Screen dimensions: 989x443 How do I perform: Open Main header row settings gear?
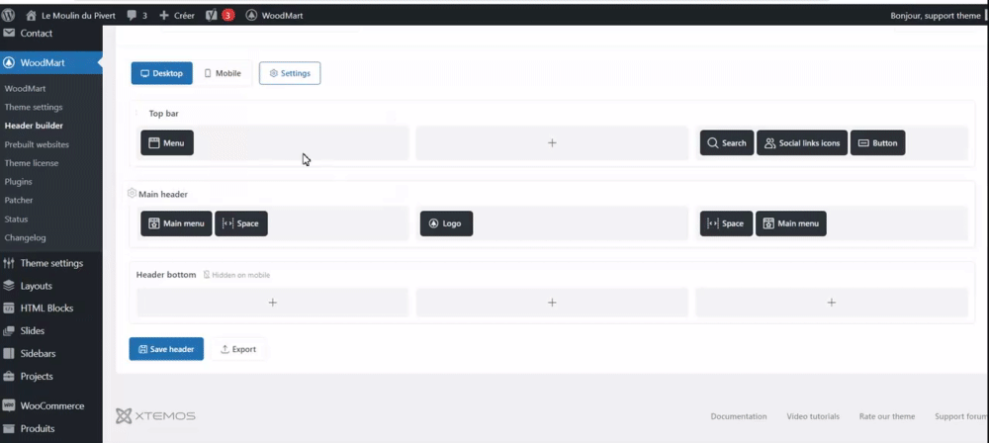(x=132, y=193)
